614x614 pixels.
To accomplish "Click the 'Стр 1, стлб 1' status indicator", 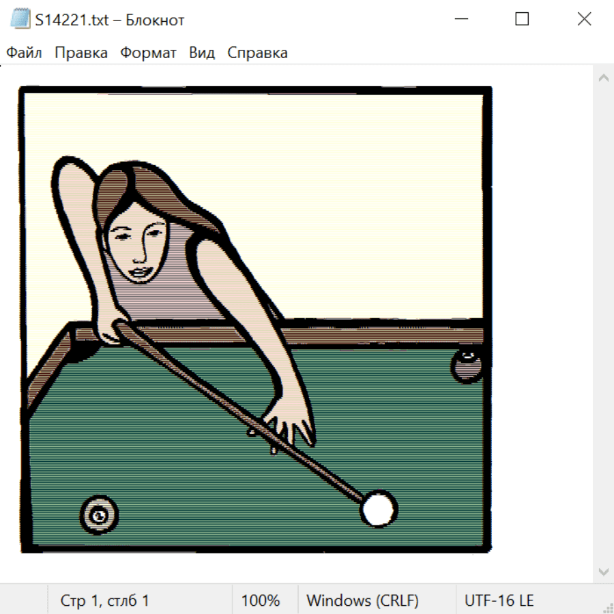I will [x=105, y=601].
